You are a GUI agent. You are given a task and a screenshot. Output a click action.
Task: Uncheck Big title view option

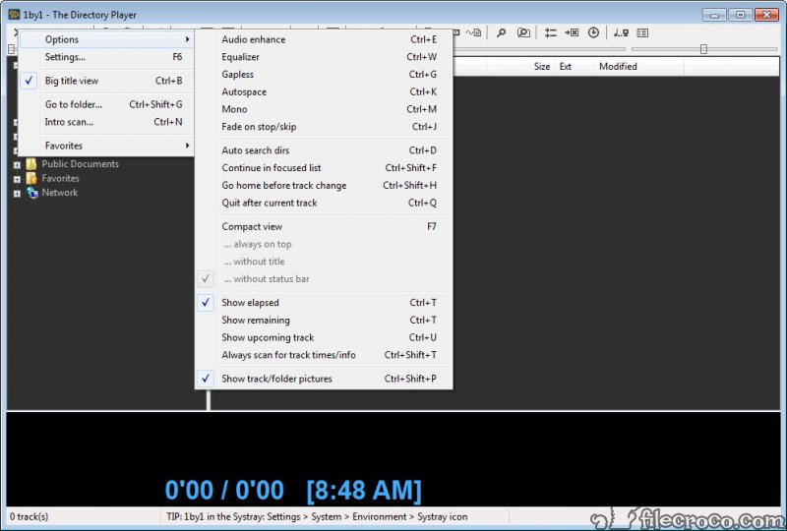coord(71,81)
